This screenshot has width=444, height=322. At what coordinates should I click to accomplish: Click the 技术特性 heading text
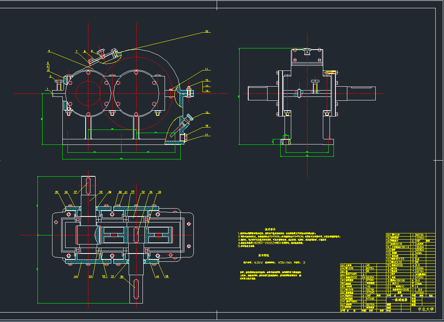tap(264, 255)
